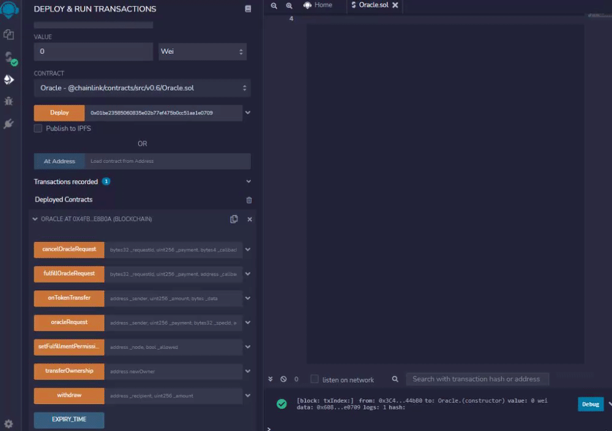Screen dimensions: 612x431
Task: Expand onTokenTransfer parameters
Action: click(248, 298)
